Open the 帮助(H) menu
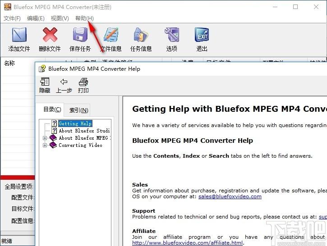The width and height of the screenshot is (327, 246). coord(84,18)
